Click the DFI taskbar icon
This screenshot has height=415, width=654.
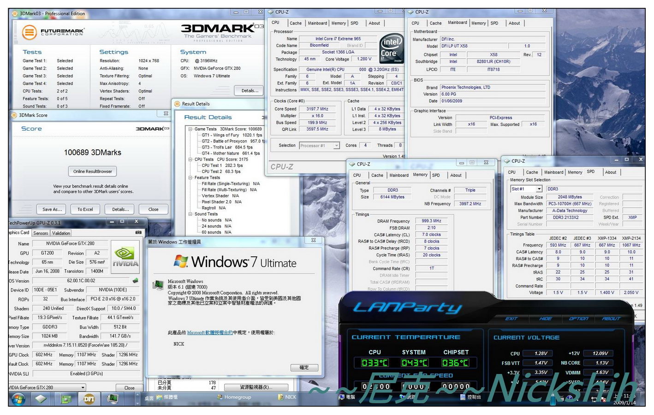89,399
